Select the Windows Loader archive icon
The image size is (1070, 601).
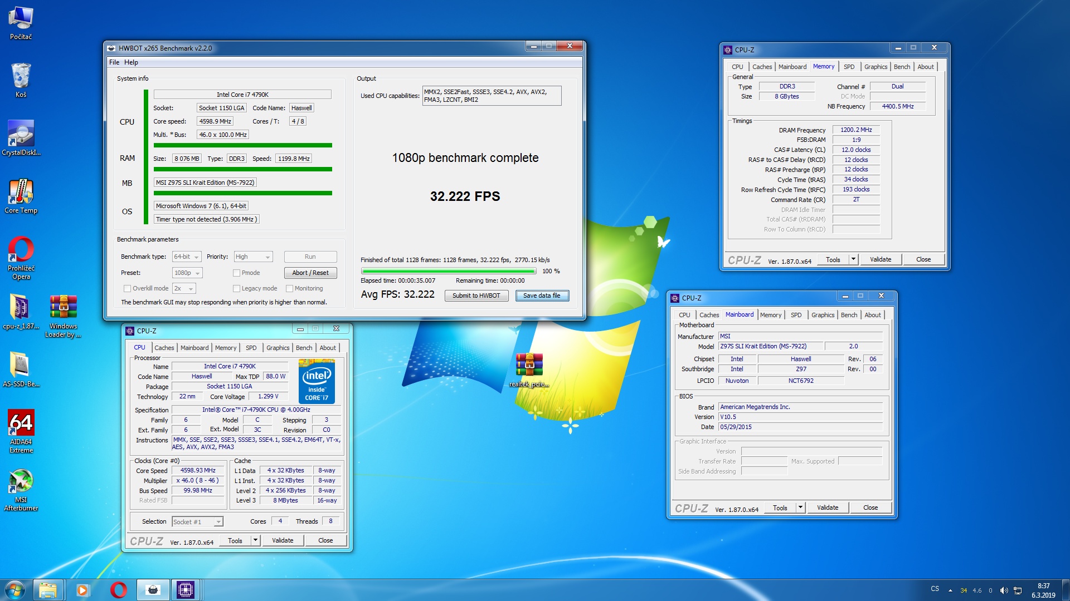pos(63,317)
